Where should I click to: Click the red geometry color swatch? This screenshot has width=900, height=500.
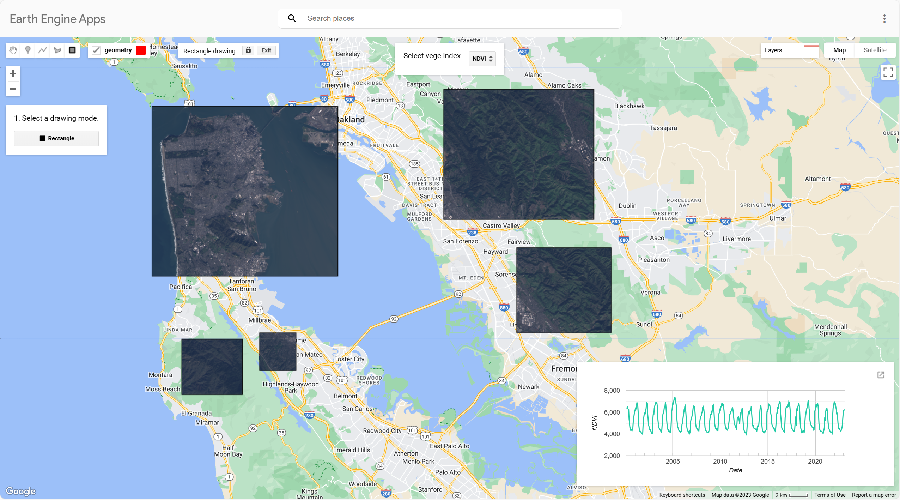coord(141,50)
